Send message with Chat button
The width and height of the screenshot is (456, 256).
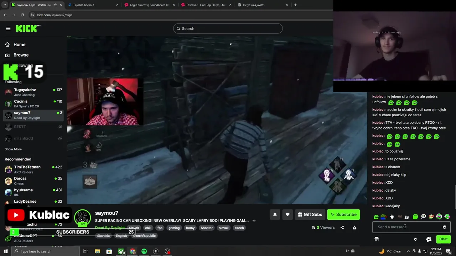(x=443, y=239)
